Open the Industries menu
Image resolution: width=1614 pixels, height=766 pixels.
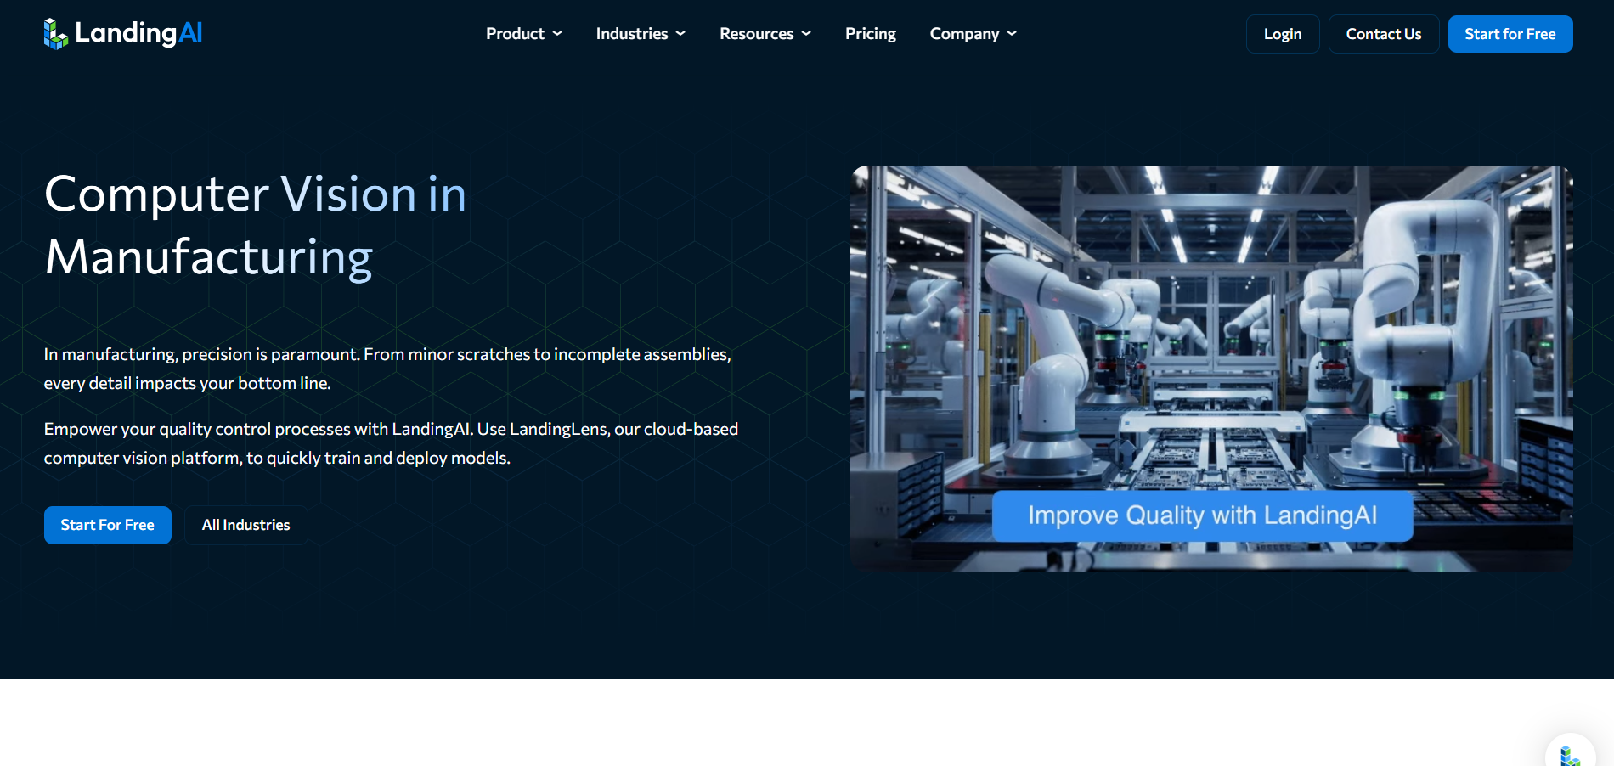click(x=641, y=34)
